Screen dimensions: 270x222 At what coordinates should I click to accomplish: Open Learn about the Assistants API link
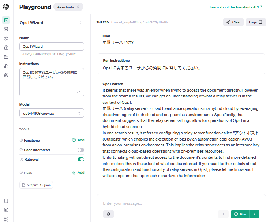click(236, 7)
